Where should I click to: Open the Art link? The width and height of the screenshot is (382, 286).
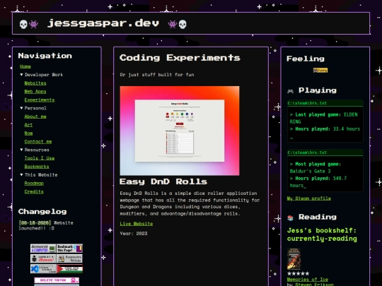(28, 125)
